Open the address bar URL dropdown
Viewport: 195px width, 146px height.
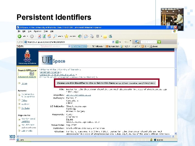point(113,42)
